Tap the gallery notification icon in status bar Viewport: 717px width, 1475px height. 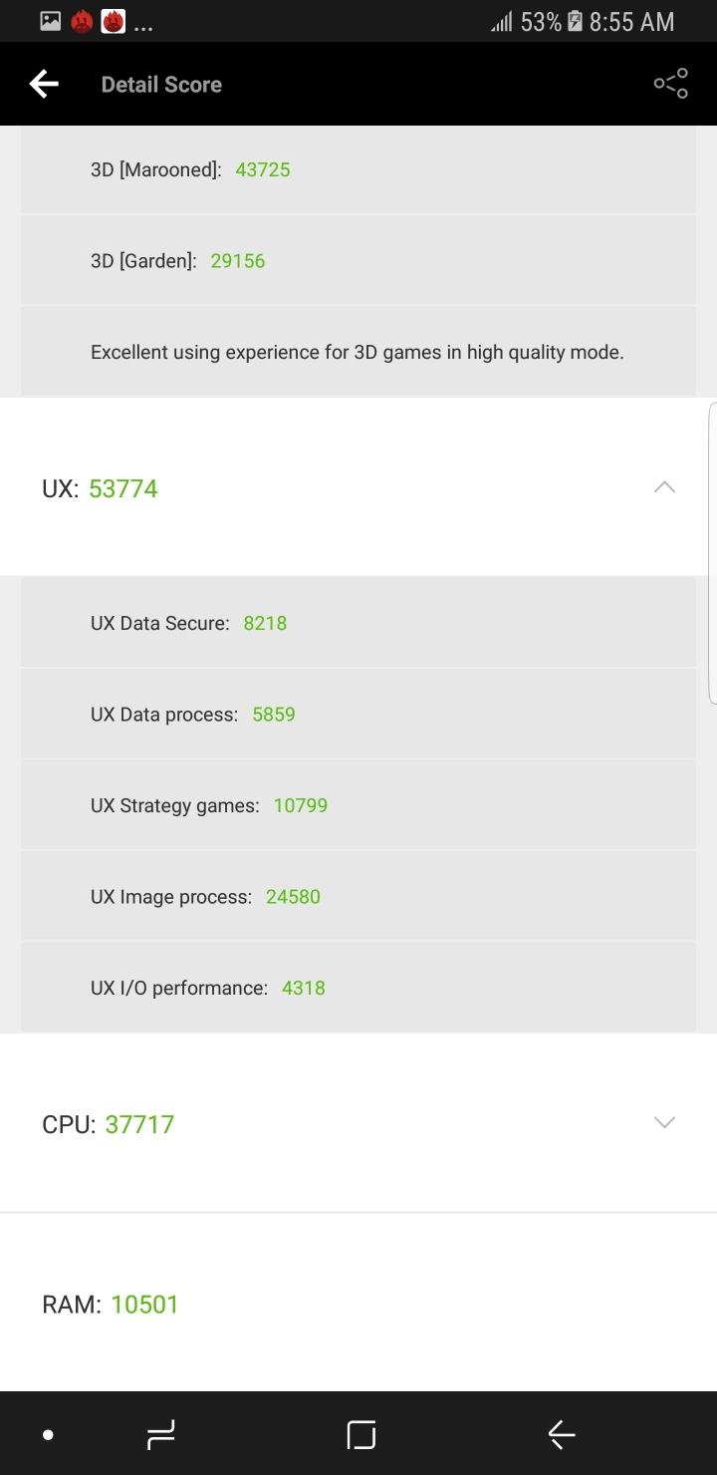coord(51,21)
